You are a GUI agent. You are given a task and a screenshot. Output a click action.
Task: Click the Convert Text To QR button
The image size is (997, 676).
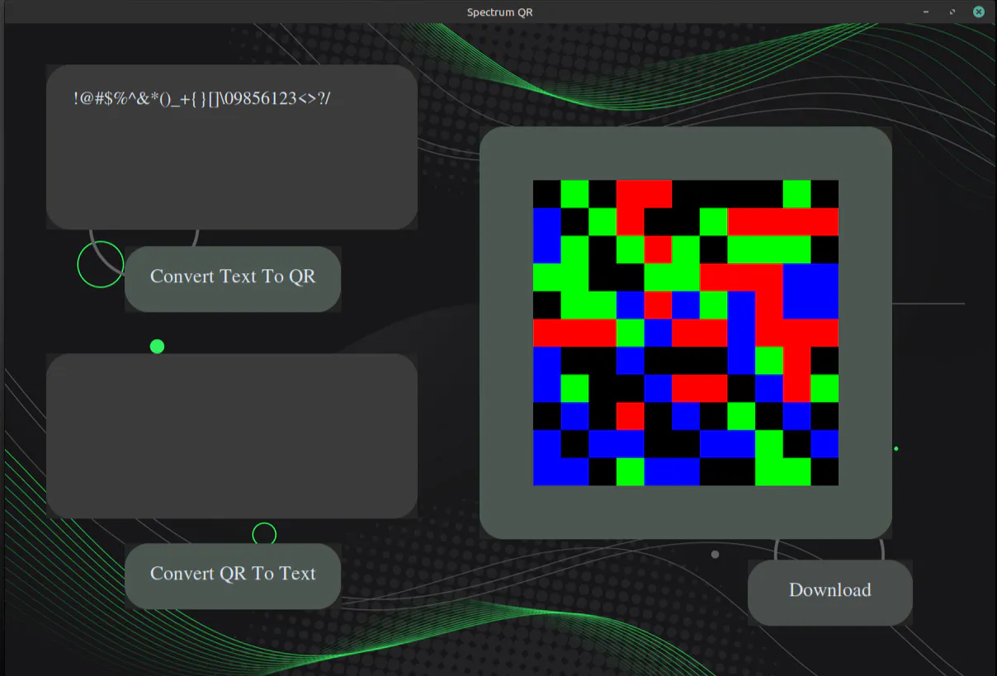coord(233,279)
